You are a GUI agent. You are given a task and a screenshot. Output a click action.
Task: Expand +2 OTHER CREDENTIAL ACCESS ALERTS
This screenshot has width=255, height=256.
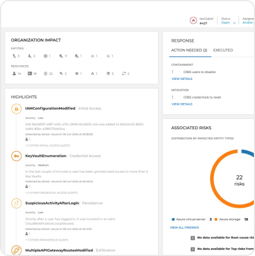pos(51,193)
